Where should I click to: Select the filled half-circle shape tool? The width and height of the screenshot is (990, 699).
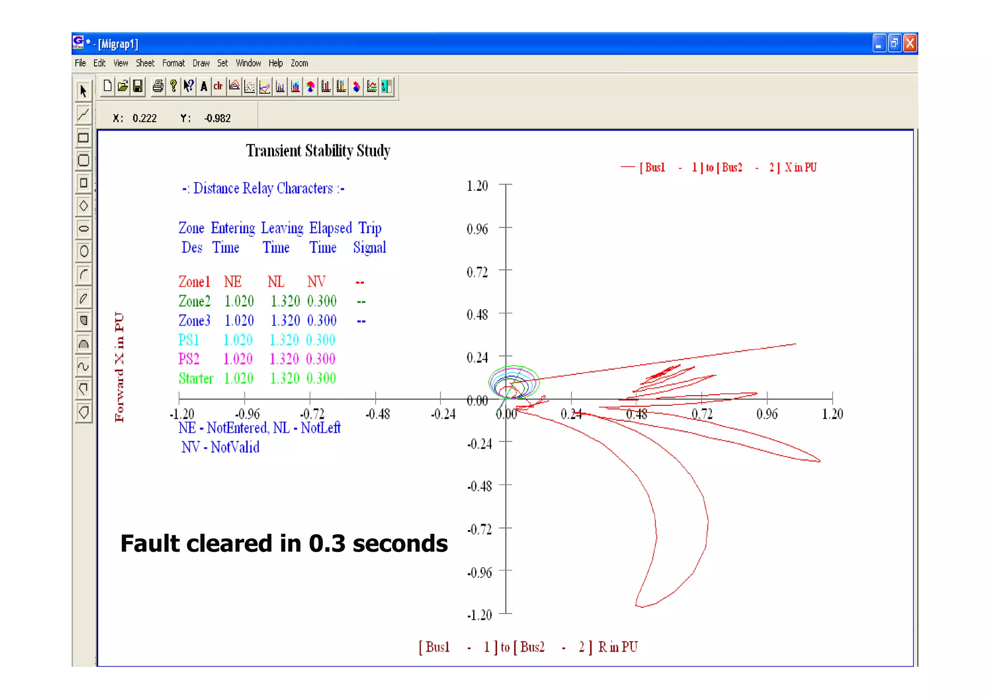tap(84, 343)
